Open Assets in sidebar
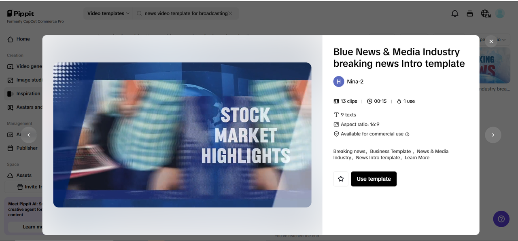This screenshot has width=518, height=241. point(20,175)
